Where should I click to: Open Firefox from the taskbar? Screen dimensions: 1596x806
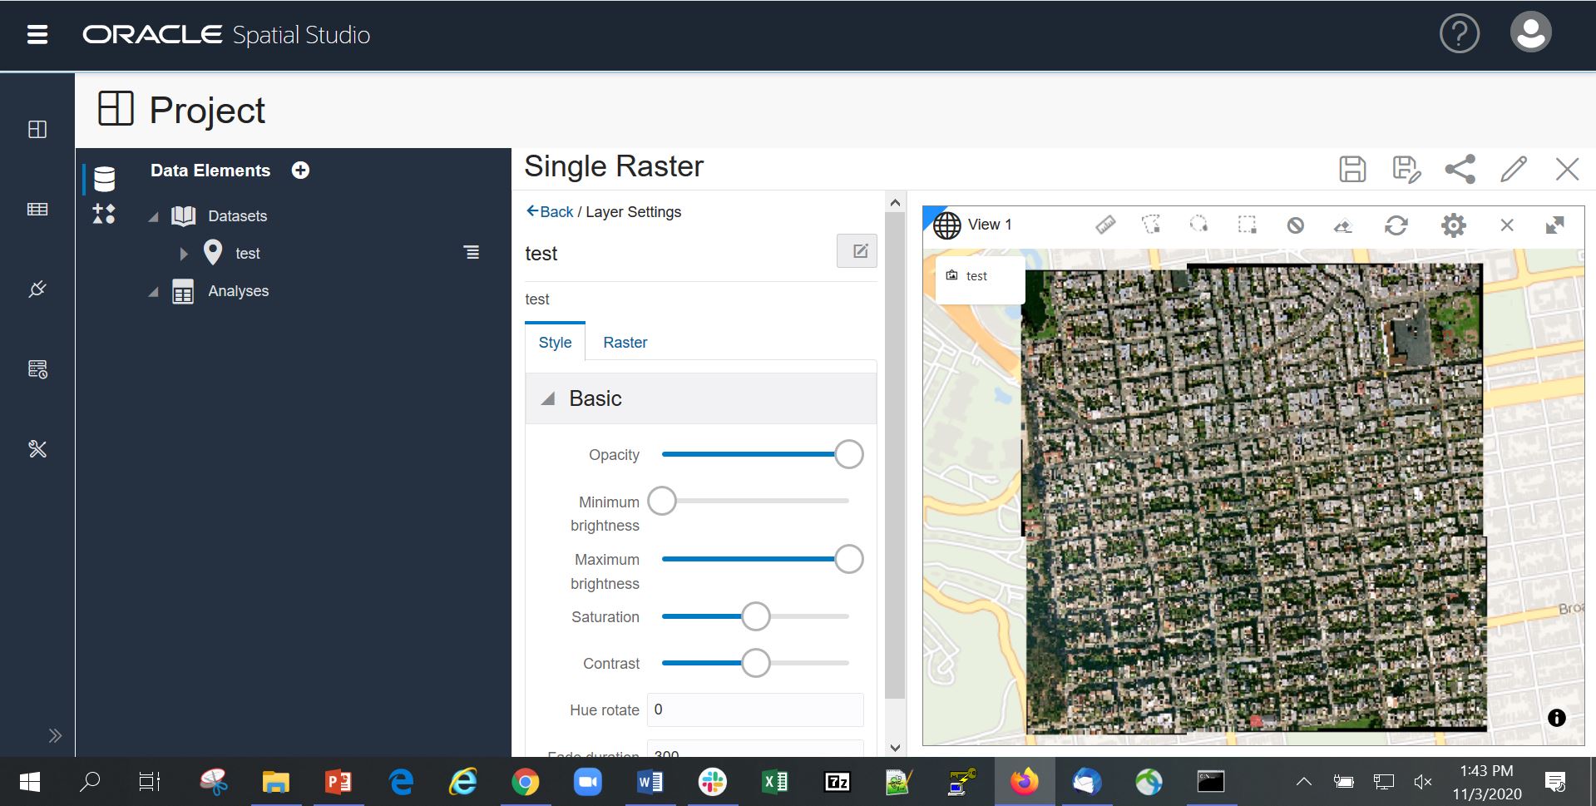1024,782
